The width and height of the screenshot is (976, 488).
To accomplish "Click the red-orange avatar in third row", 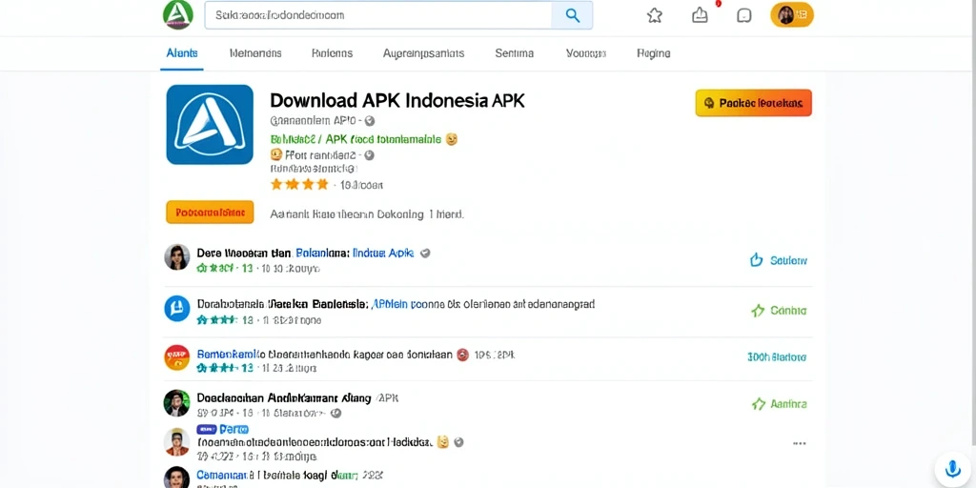I will coord(176,357).
